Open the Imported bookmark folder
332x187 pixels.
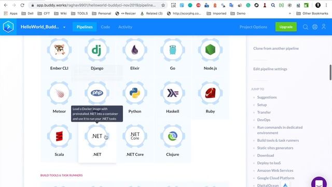[x=217, y=14]
